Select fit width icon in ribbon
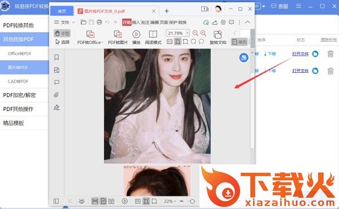Image resolution: width=339 pixels, height=209 pixels. point(185,41)
